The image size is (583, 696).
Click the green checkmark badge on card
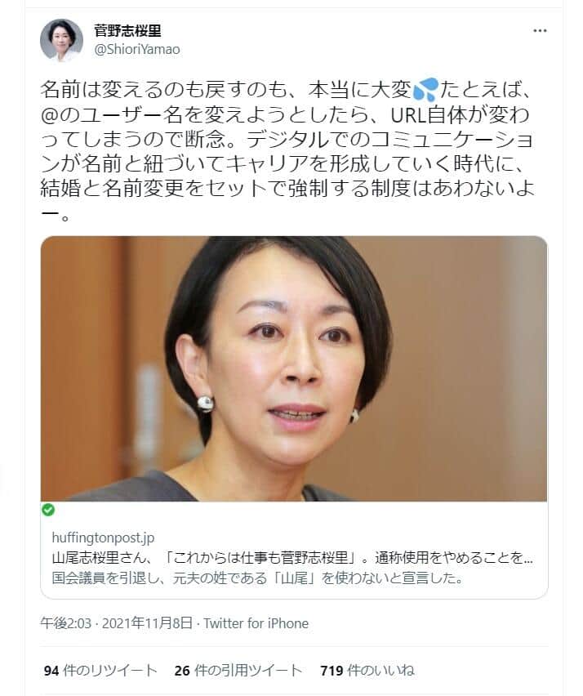[x=48, y=510]
